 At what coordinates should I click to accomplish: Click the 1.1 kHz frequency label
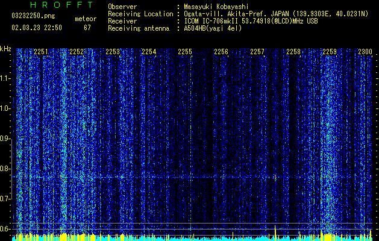[x=5, y=78]
